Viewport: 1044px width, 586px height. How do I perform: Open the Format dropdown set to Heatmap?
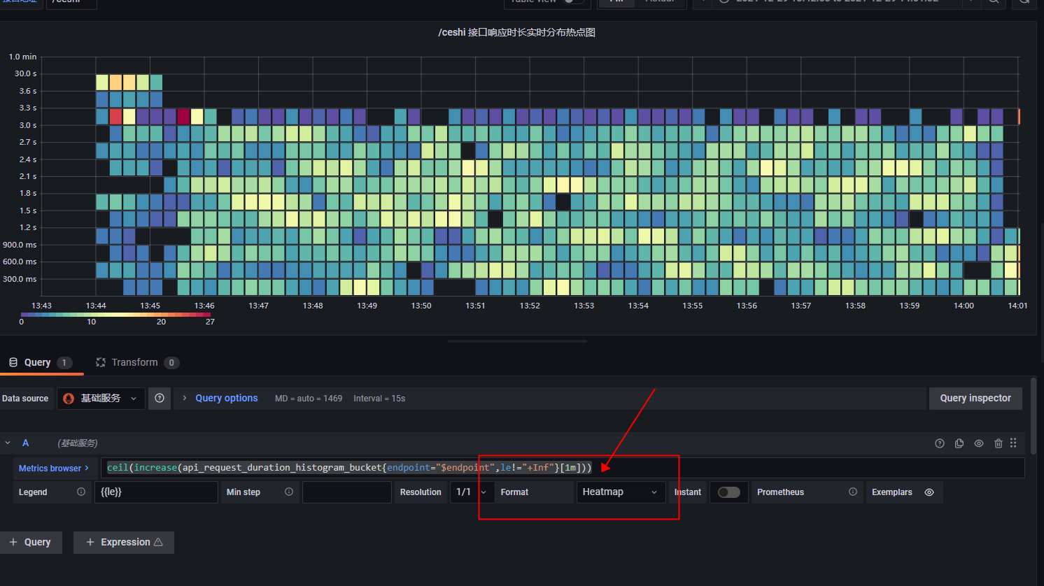[620, 492]
